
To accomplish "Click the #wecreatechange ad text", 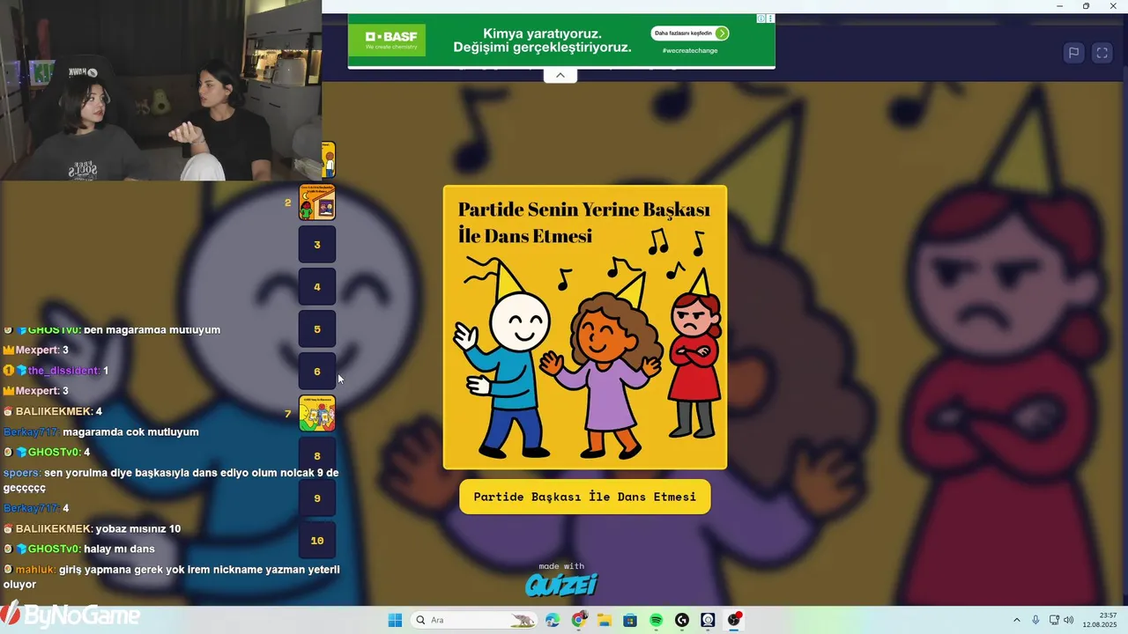I will [690, 51].
